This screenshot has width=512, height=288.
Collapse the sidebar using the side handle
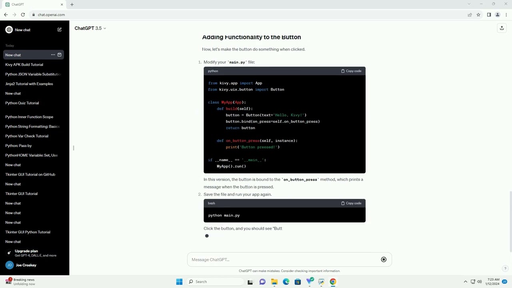[x=74, y=148]
